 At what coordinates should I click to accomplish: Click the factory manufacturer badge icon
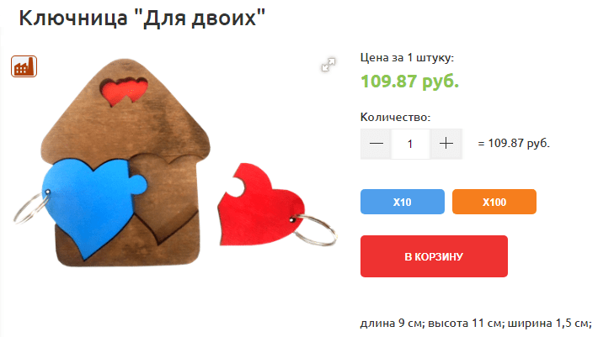coord(24,66)
